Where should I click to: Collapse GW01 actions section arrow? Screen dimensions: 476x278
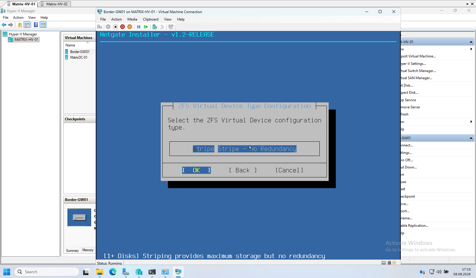pos(471,138)
